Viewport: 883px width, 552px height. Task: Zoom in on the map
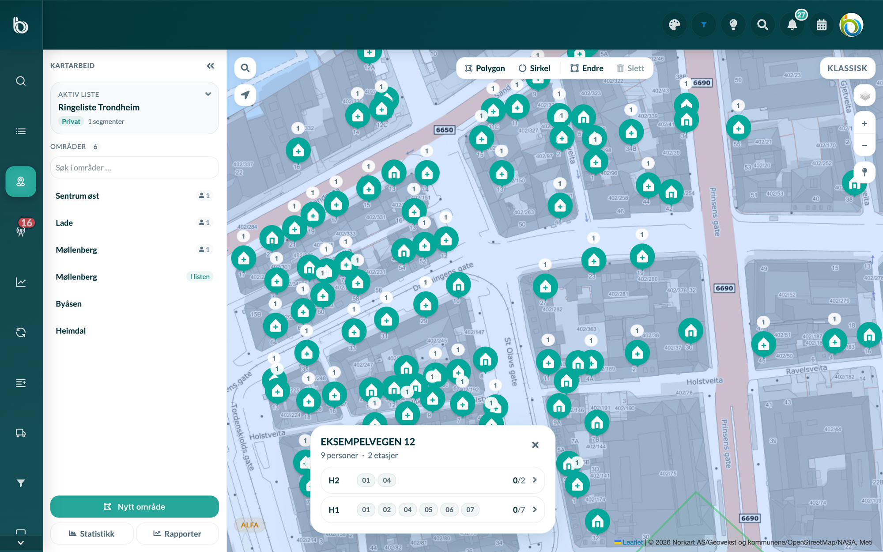[864, 124]
